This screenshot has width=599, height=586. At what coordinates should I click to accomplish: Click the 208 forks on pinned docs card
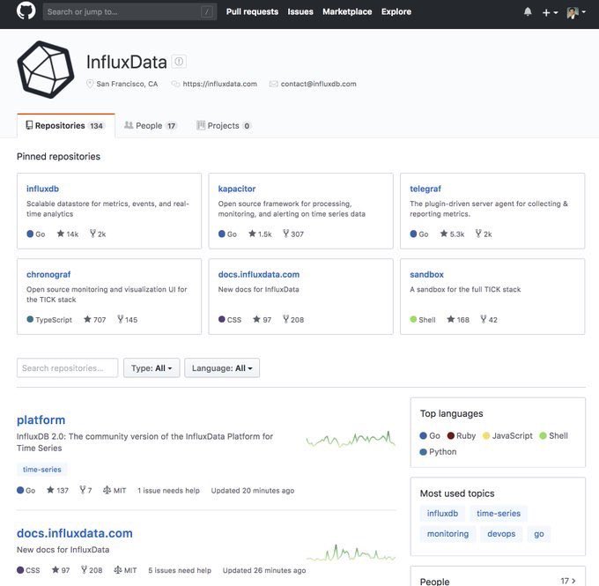[293, 320]
